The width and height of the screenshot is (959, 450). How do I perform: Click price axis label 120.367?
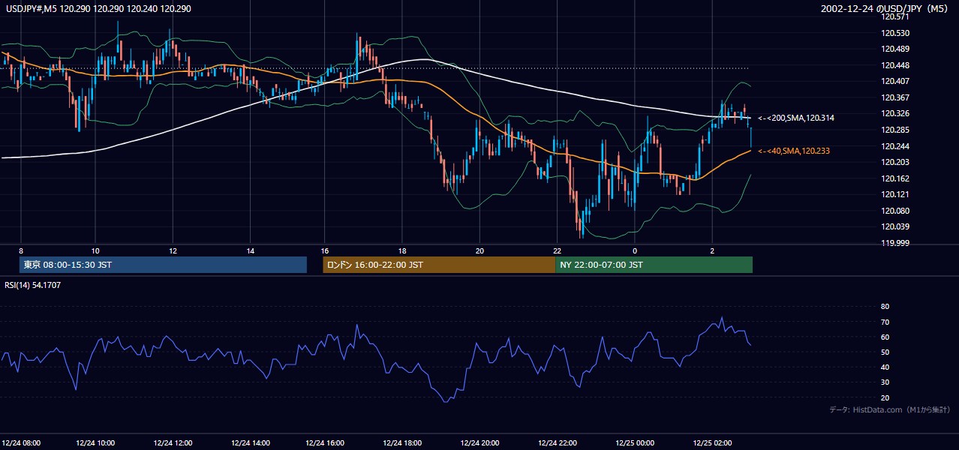[897, 97]
